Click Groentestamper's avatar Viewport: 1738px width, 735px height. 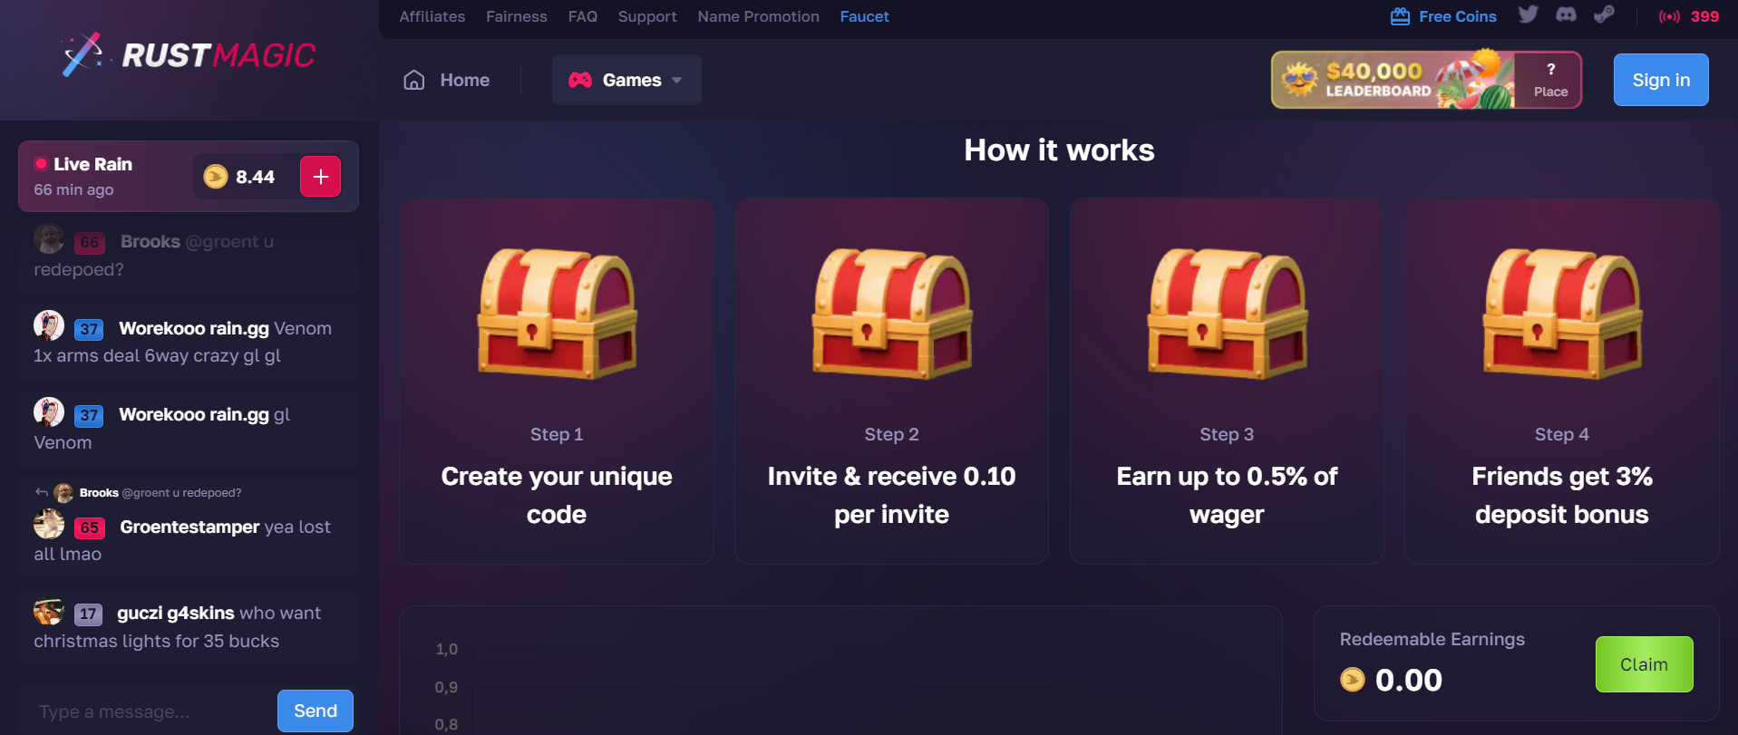[x=49, y=524]
